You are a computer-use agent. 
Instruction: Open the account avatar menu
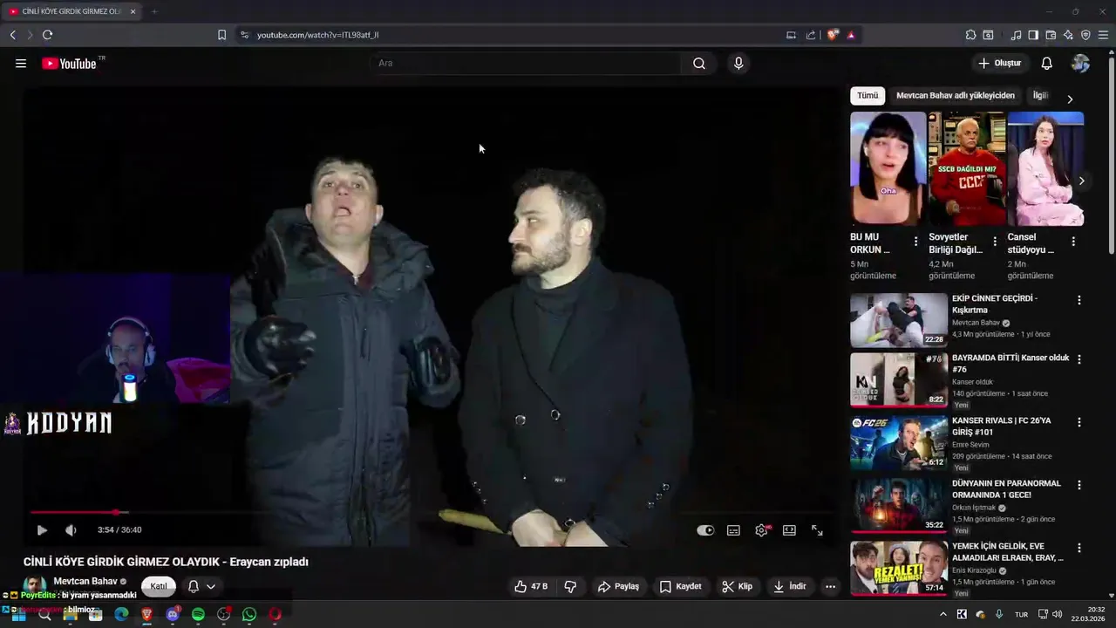pyautogui.click(x=1080, y=64)
